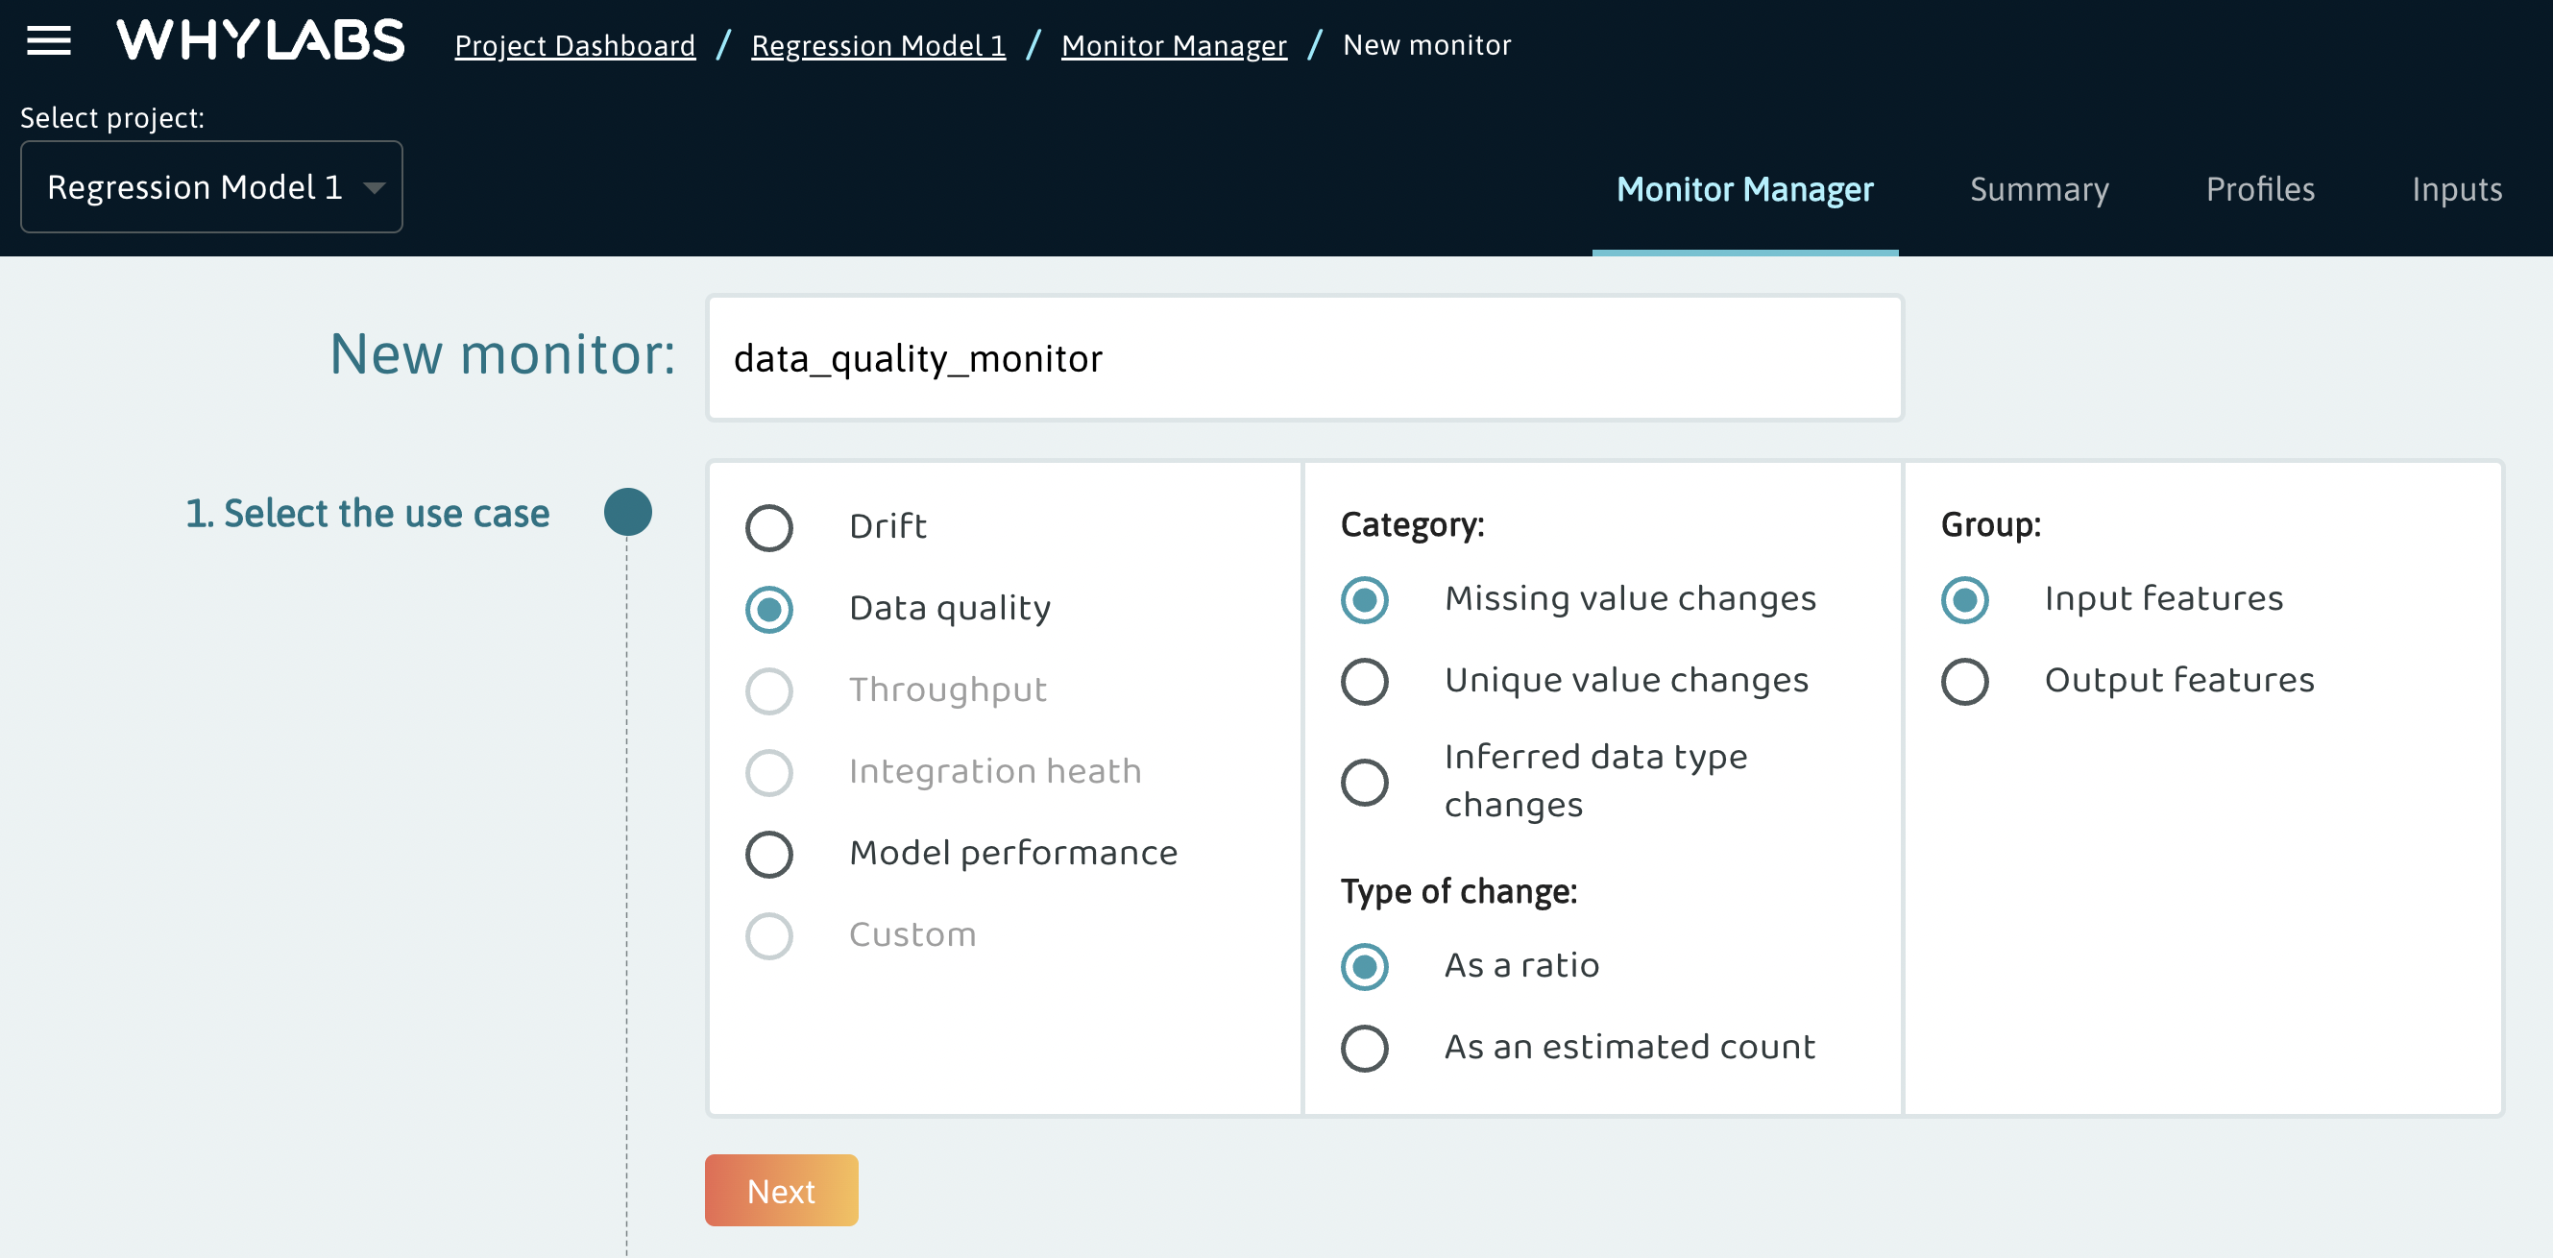The width and height of the screenshot is (2553, 1258).
Task: Select As a ratio type of change
Action: point(1365,966)
